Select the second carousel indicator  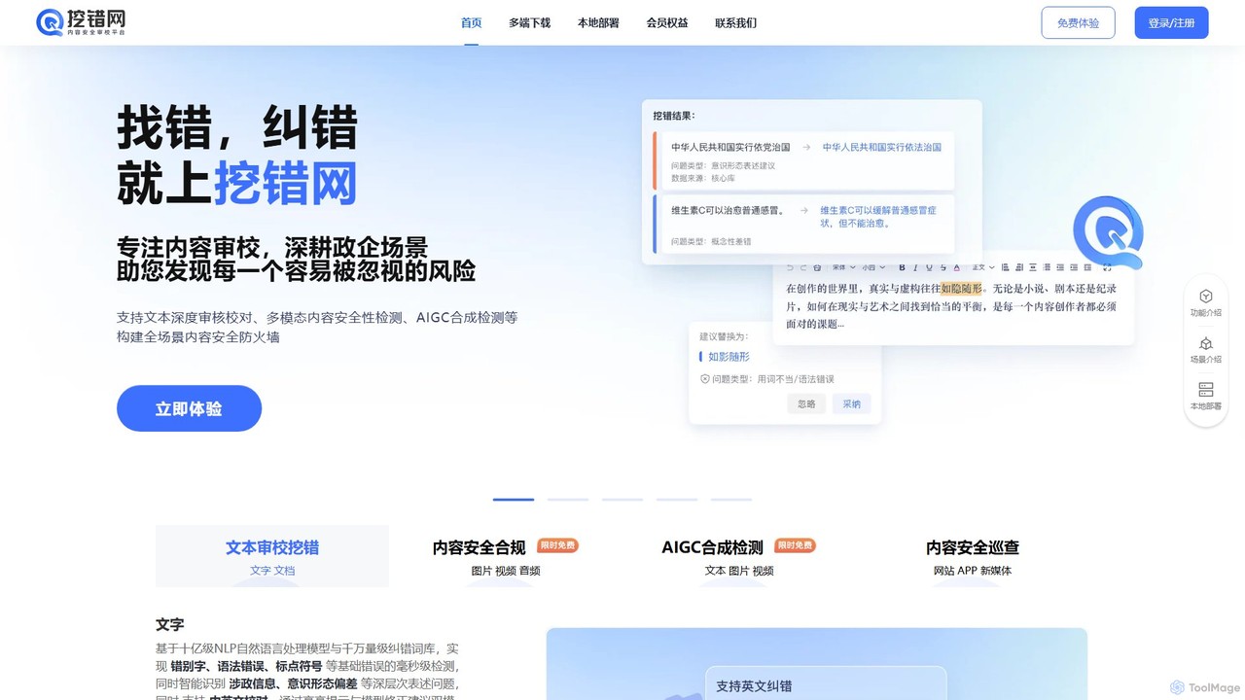(x=568, y=500)
